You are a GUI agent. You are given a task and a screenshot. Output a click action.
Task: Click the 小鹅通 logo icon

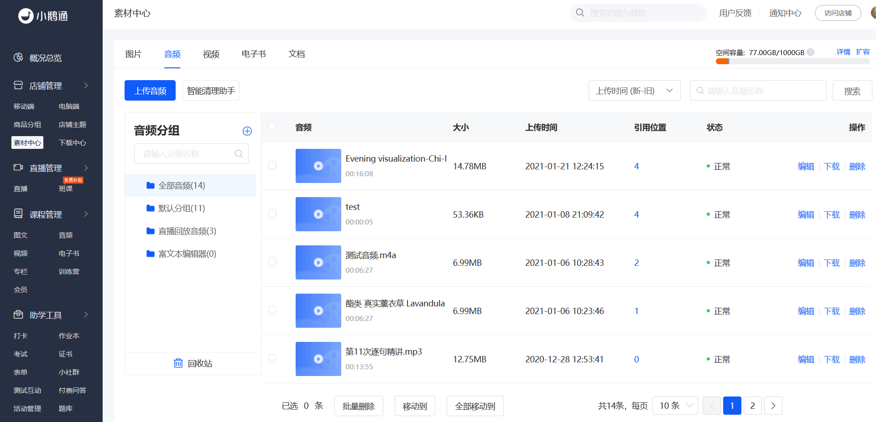(x=26, y=16)
